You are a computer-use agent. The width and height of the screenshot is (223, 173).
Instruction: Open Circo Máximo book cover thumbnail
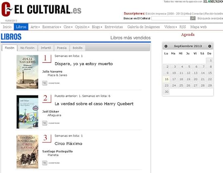pyautogui.click(x=27, y=152)
